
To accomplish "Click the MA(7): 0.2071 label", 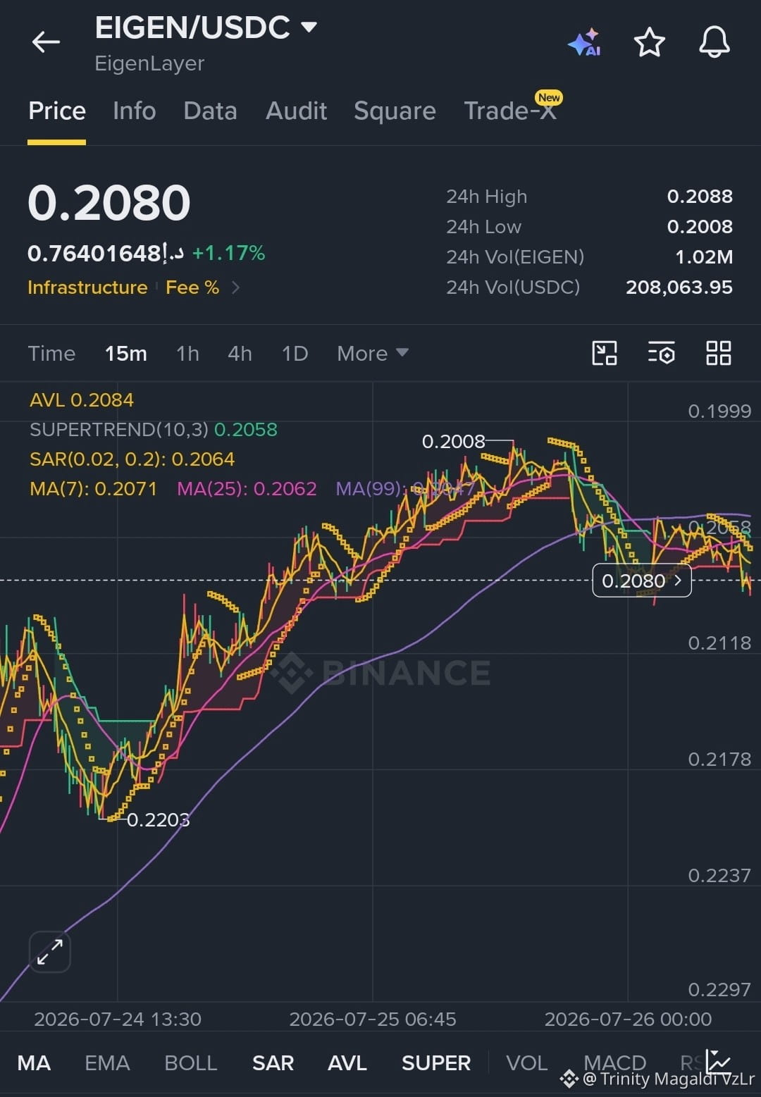I will [x=94, y=489].
